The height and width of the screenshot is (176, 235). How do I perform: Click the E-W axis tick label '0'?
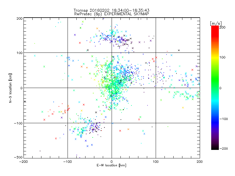point(112,162)
